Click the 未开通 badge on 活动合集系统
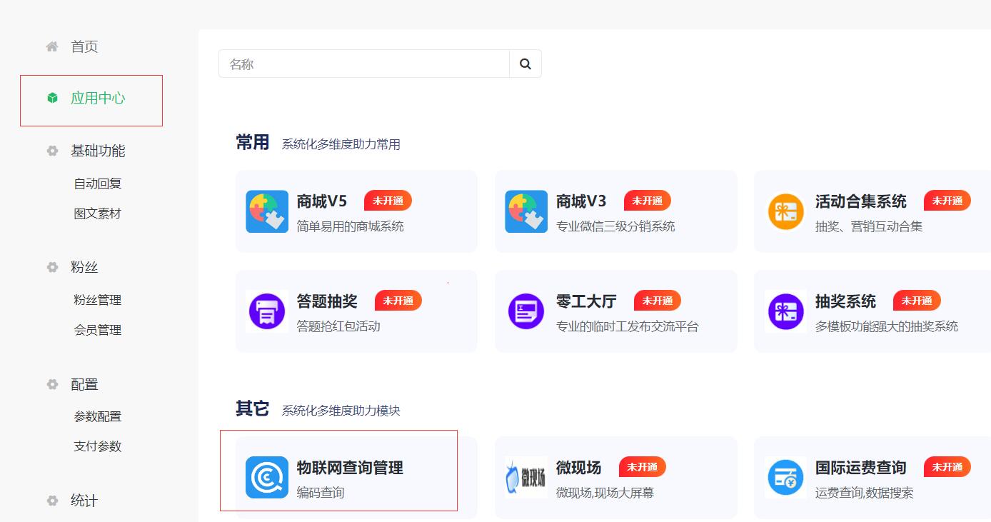Viewport: 991px width, 522px height. [x=947, y=201]
